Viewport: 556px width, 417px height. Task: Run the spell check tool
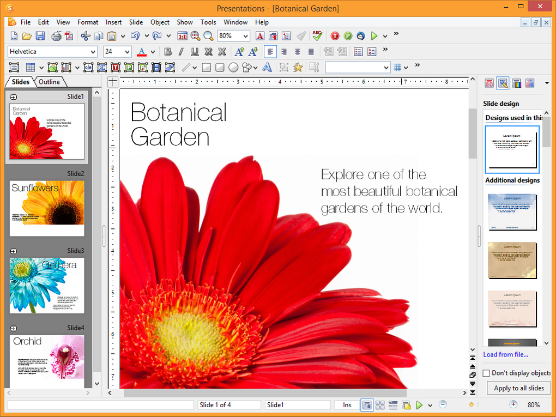point(317,36)
